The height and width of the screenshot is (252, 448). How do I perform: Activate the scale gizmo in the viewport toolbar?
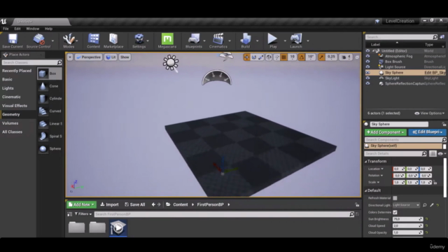click(x=261, y=57)
